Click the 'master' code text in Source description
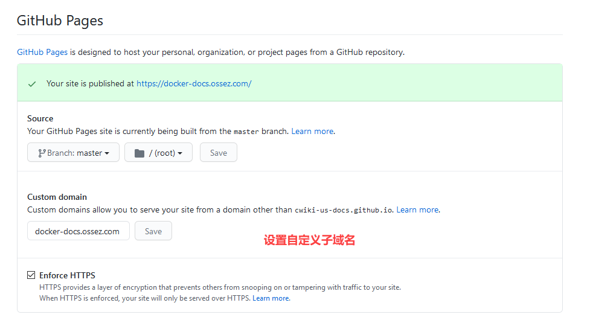This screenshot has width=593, height=326. (x=246, y=132)
